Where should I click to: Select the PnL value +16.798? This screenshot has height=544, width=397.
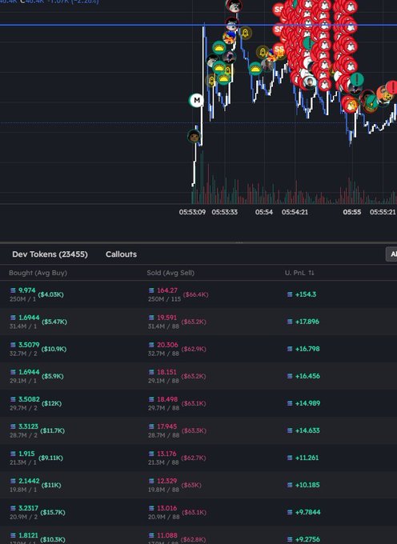[x=307, y=349]
